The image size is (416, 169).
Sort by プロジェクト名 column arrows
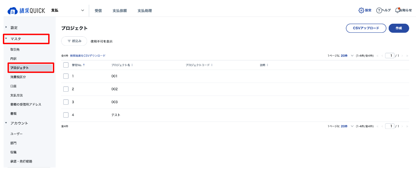coord(132,65)
